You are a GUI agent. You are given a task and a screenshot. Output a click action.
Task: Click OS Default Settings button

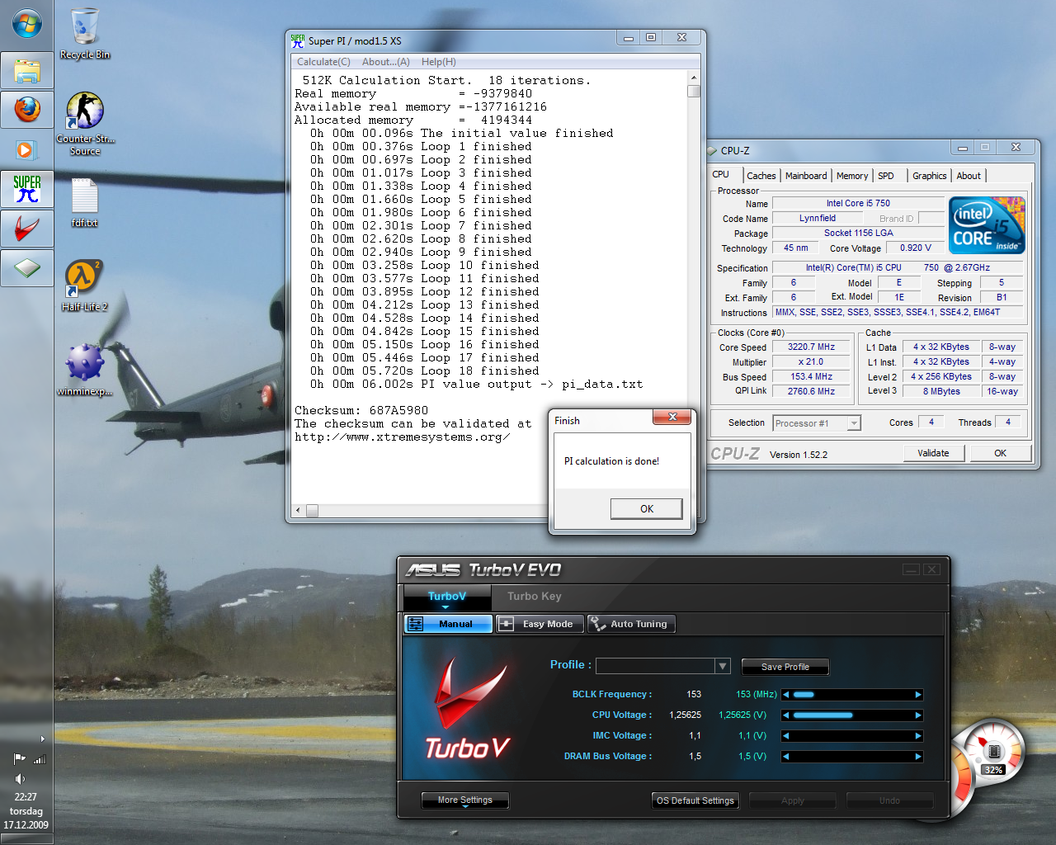(x=695, y=800)
